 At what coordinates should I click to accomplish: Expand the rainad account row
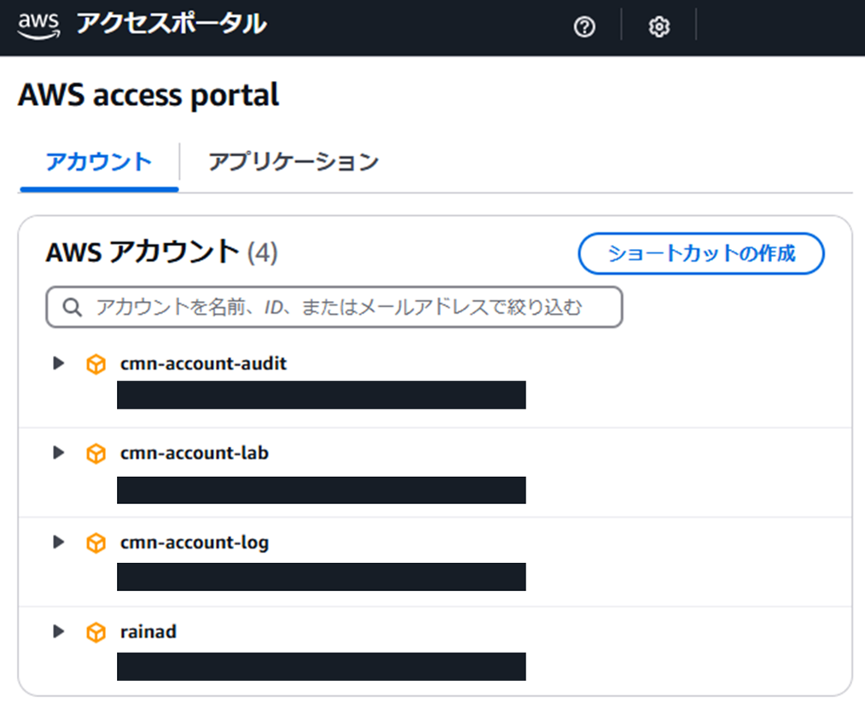[59, 631]
